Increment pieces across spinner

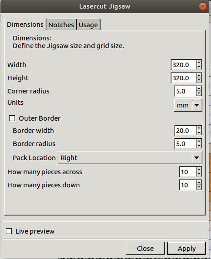199,170
